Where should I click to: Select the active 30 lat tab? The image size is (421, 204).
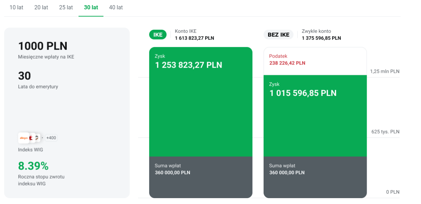(91, 7)
